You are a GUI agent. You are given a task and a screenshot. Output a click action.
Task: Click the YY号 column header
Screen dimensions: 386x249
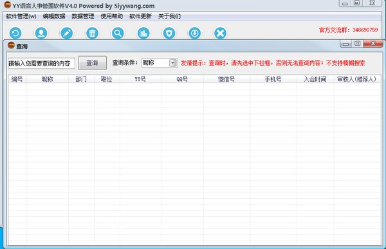[x=140, y=79]
